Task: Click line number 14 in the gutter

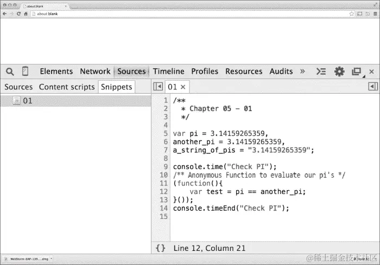Action: [163, 209]
